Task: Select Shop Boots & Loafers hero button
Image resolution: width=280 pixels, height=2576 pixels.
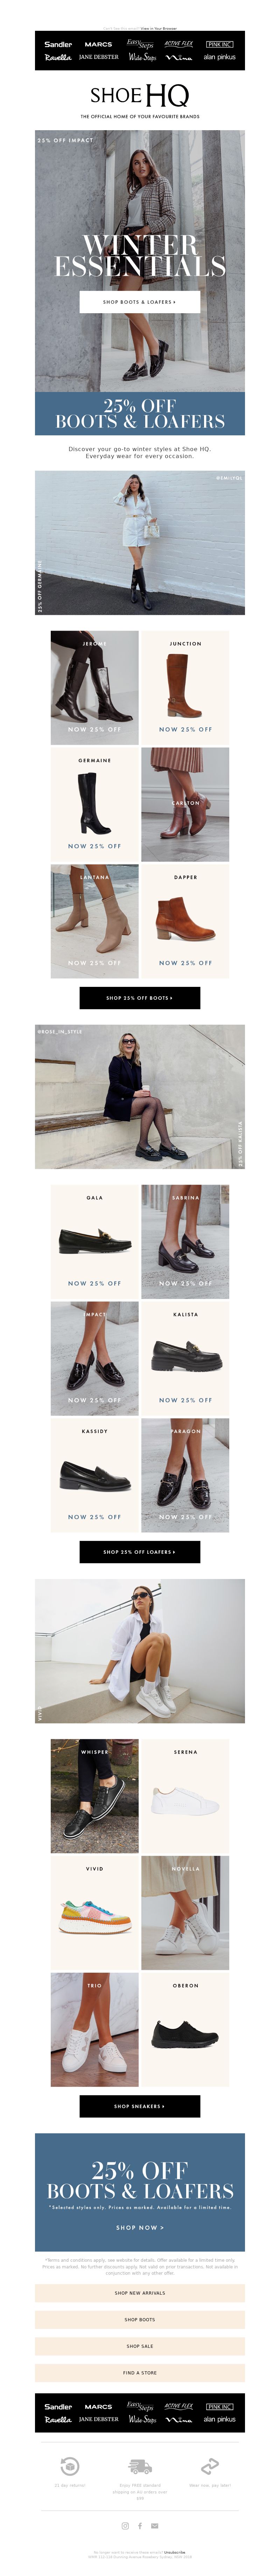Action: 140,301
